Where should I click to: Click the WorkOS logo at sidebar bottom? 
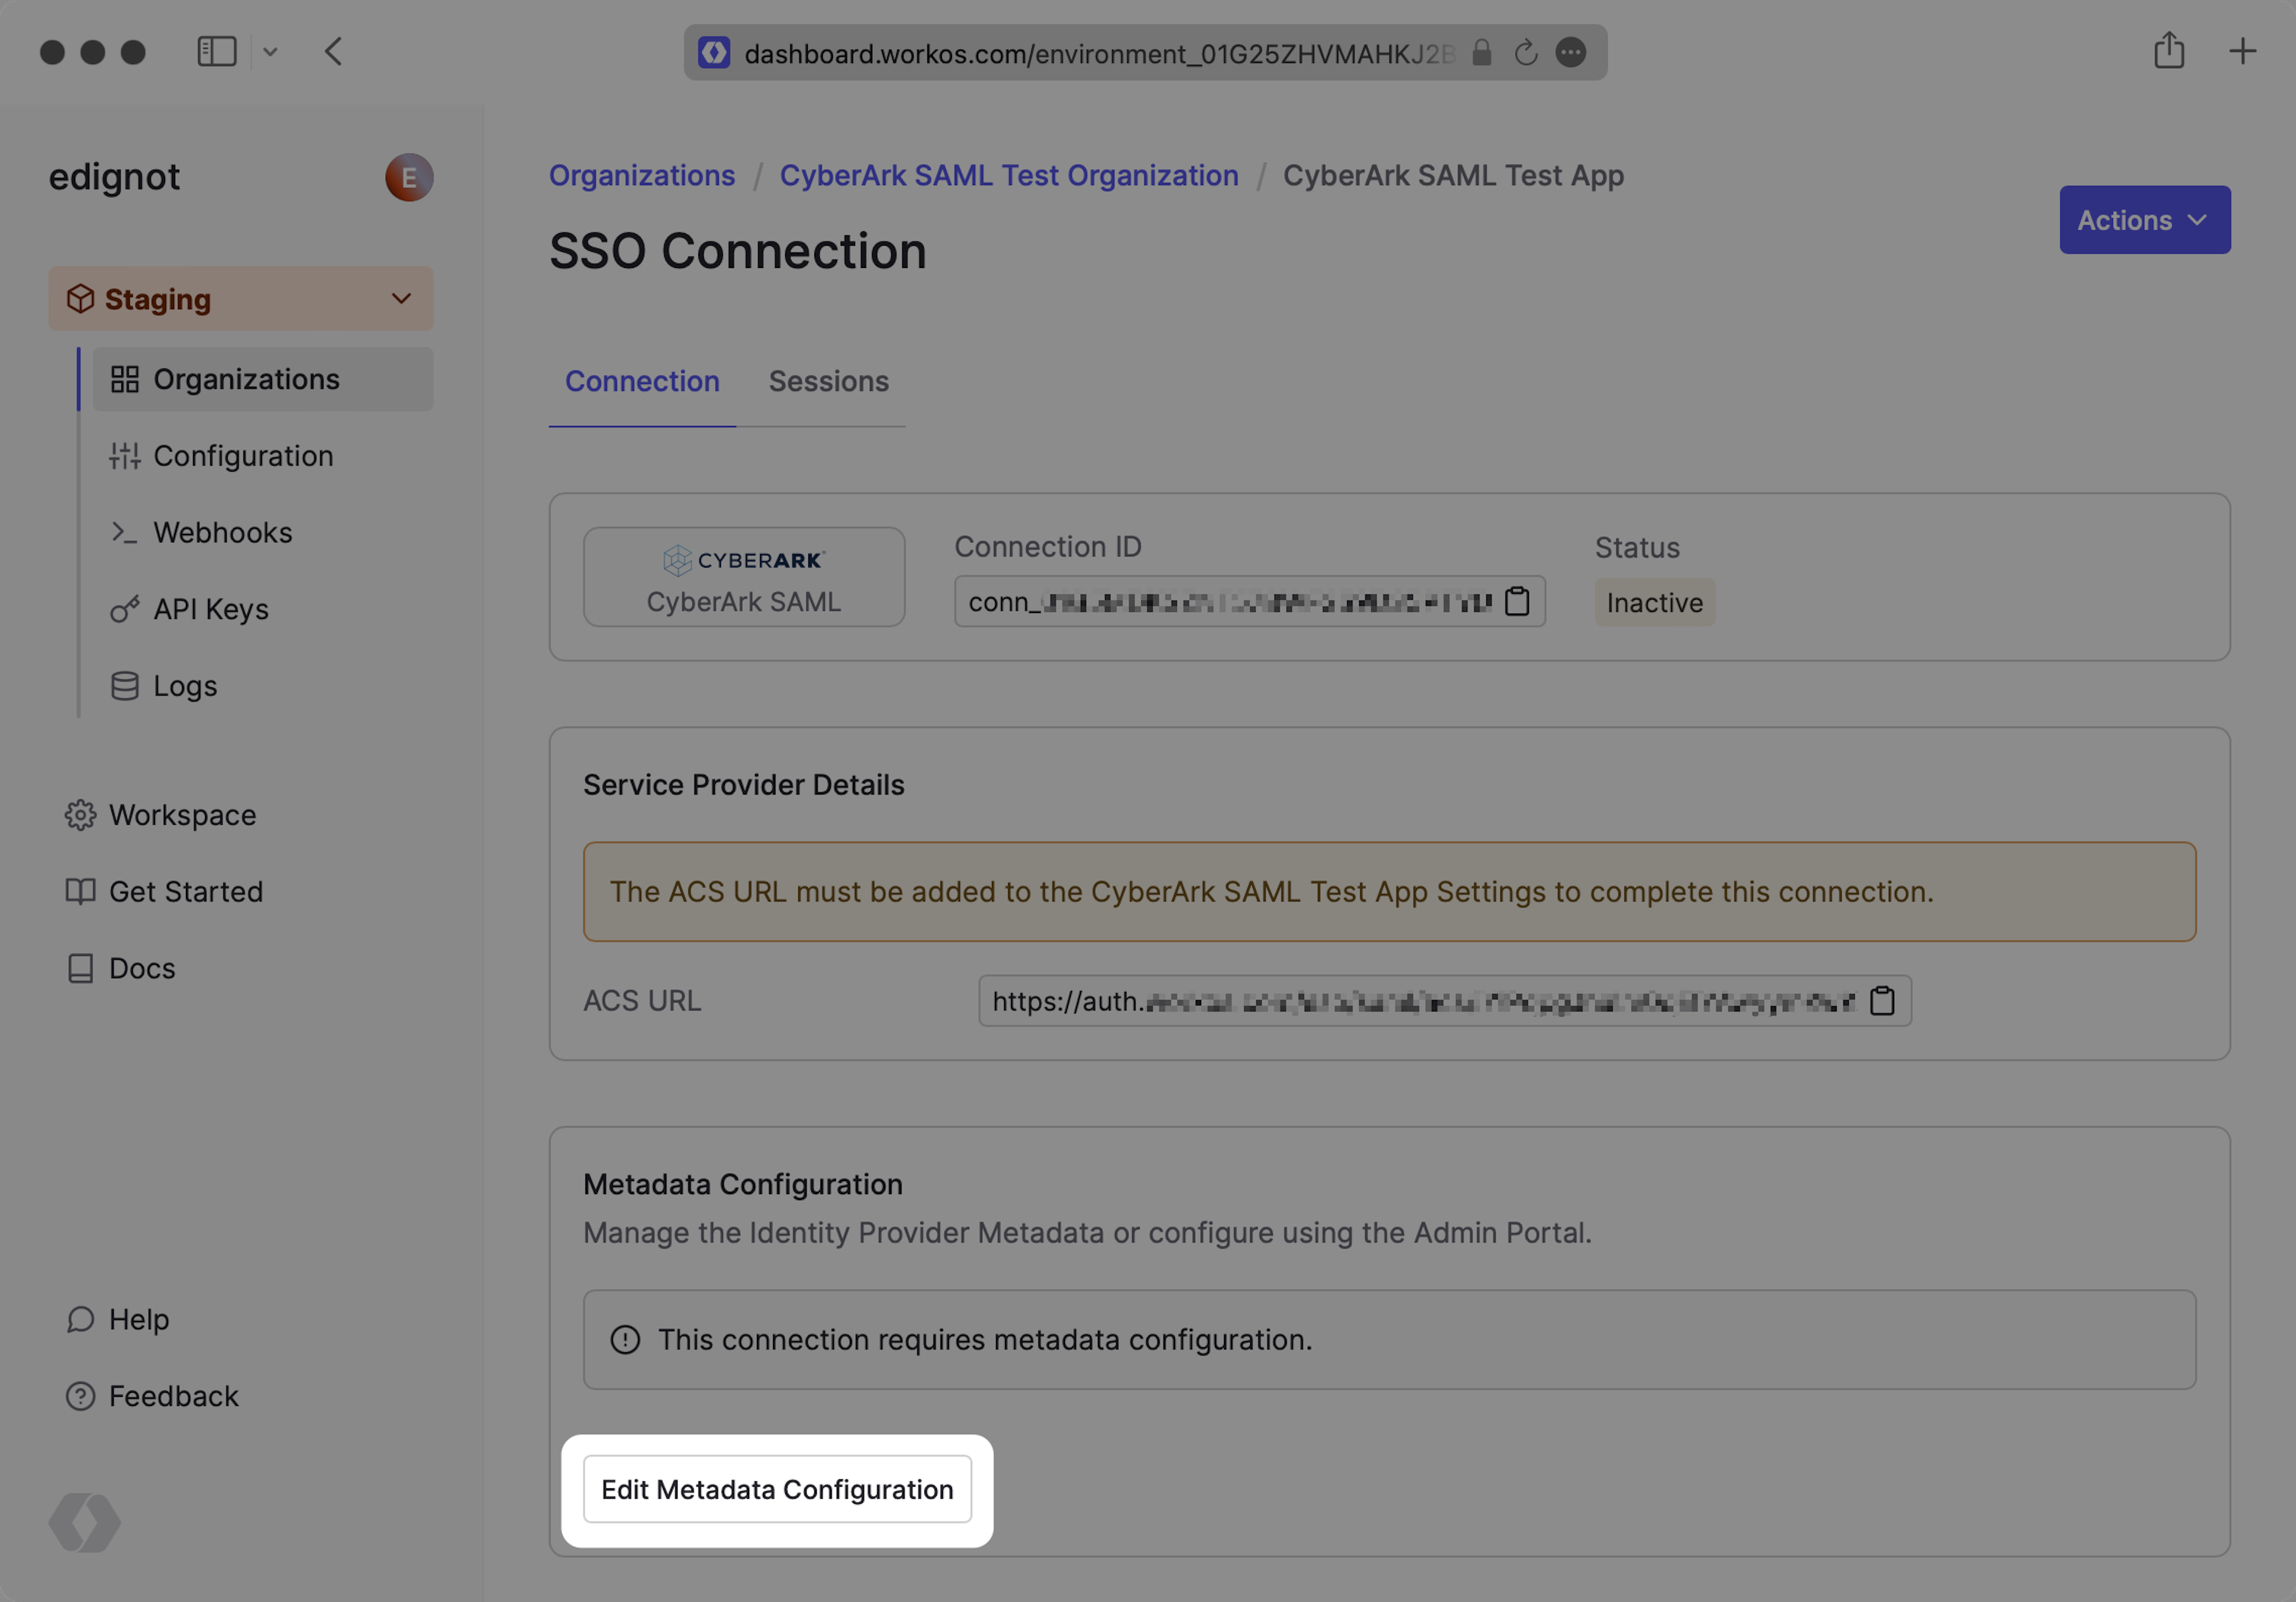click(85, 1523)
